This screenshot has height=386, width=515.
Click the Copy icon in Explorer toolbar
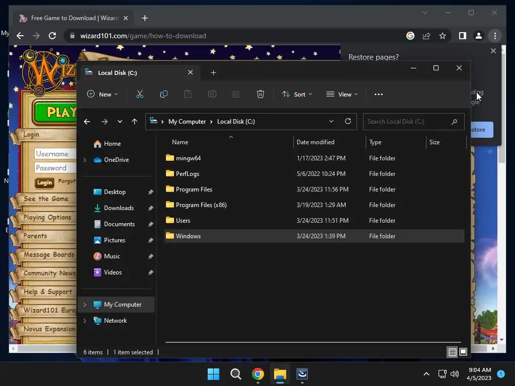(164, 94)
